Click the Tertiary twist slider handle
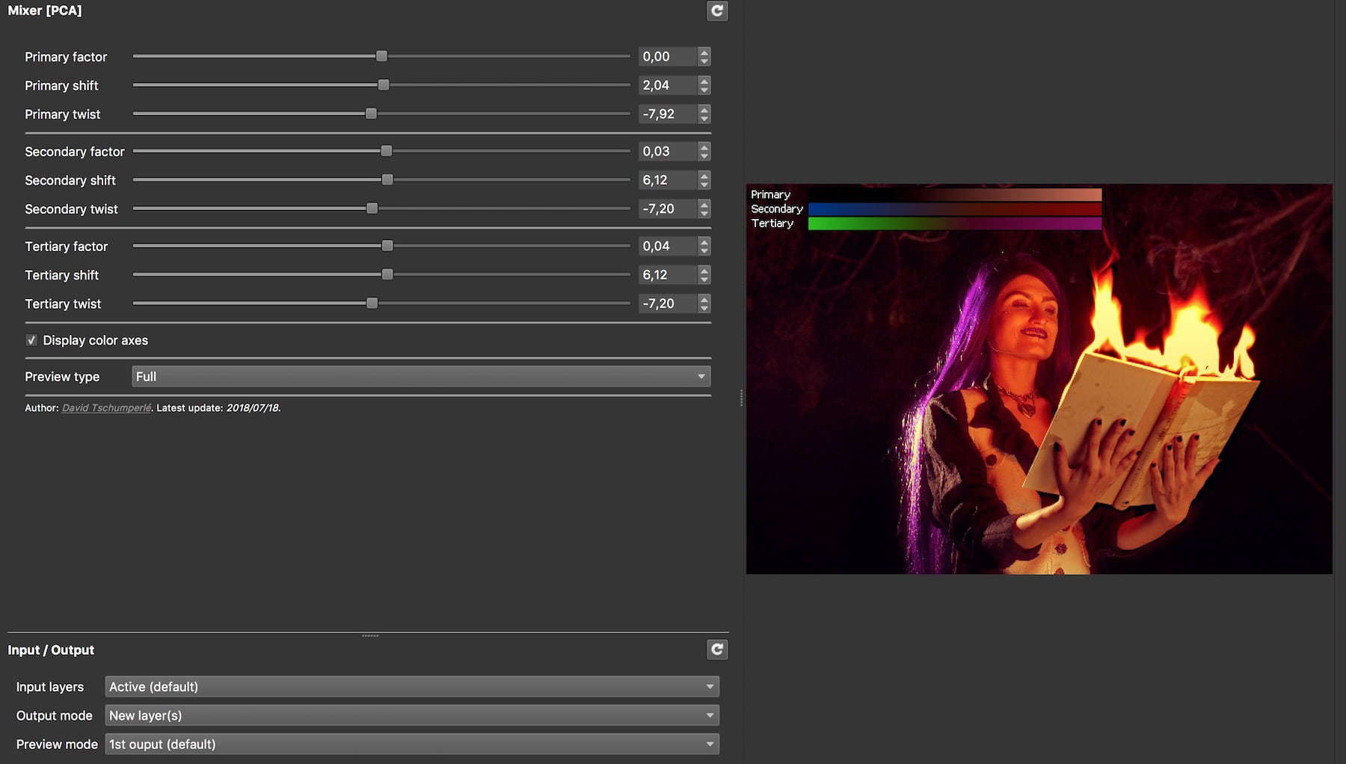 pos(372,304)
